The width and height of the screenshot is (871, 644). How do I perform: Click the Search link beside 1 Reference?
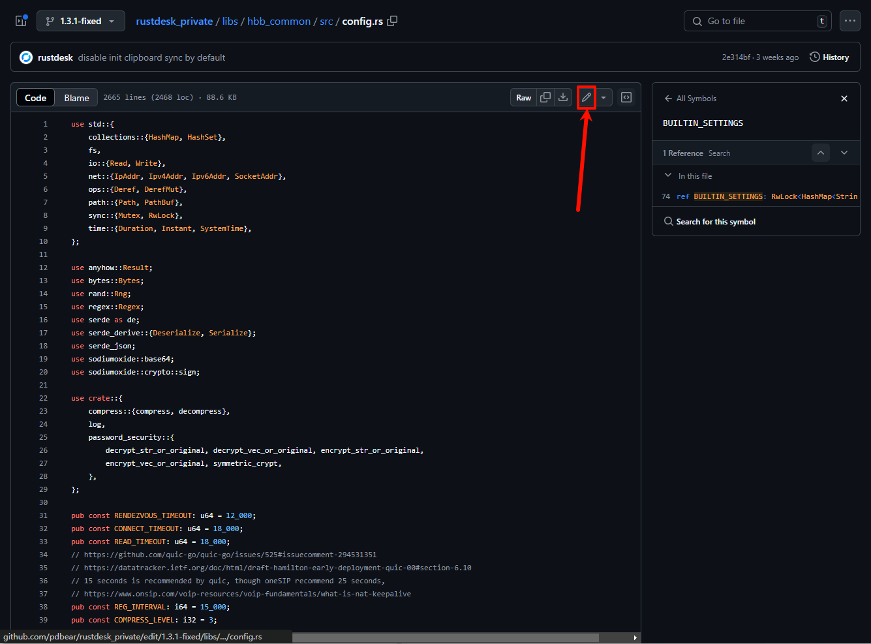(x=719, y=153)
